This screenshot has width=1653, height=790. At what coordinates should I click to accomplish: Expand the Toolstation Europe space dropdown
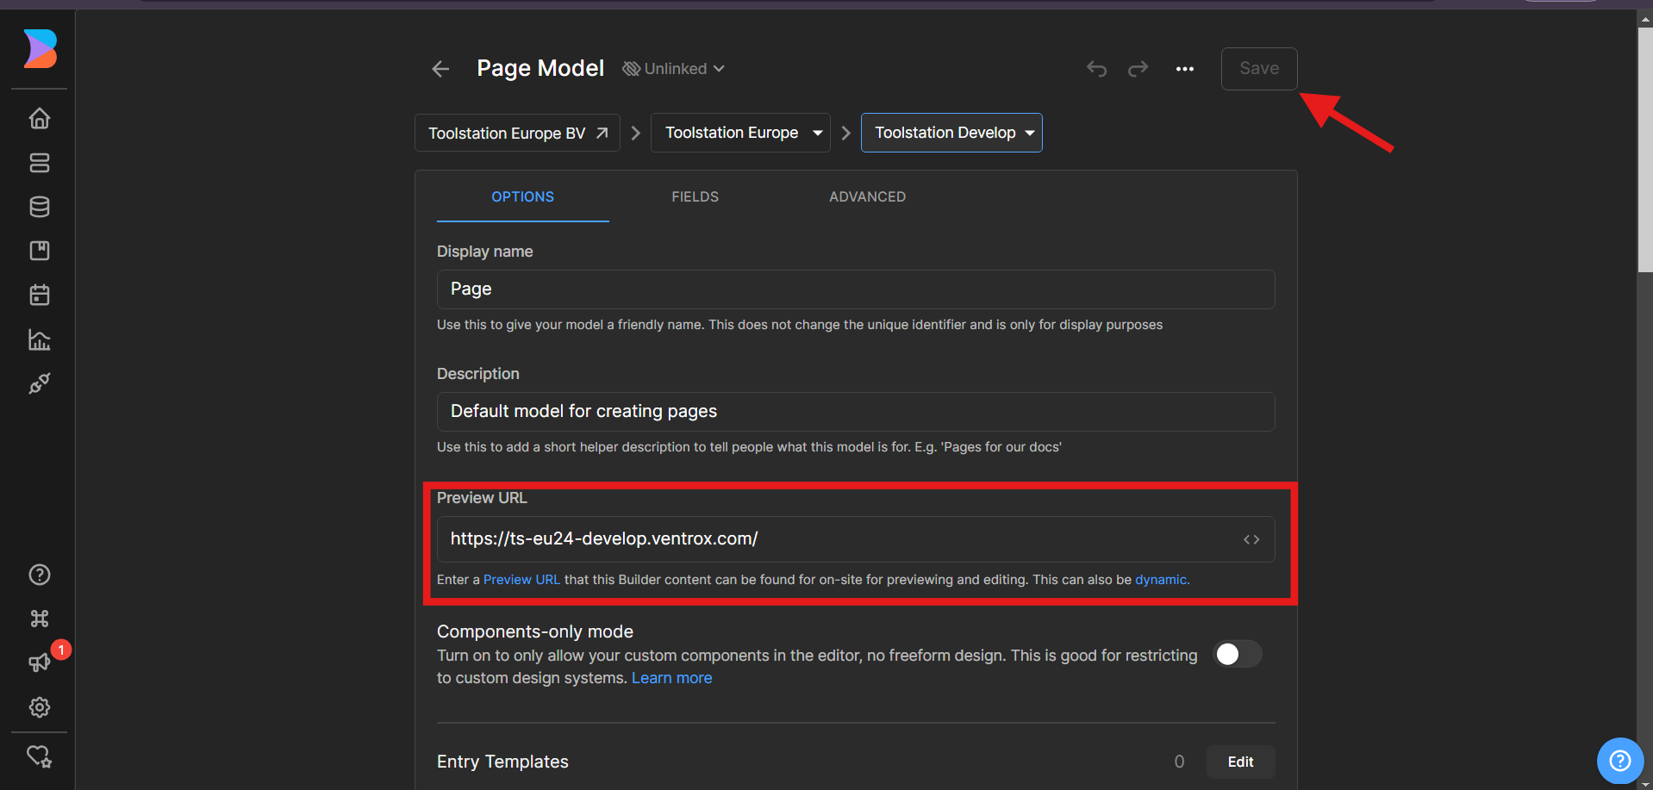tap(739, 133)
